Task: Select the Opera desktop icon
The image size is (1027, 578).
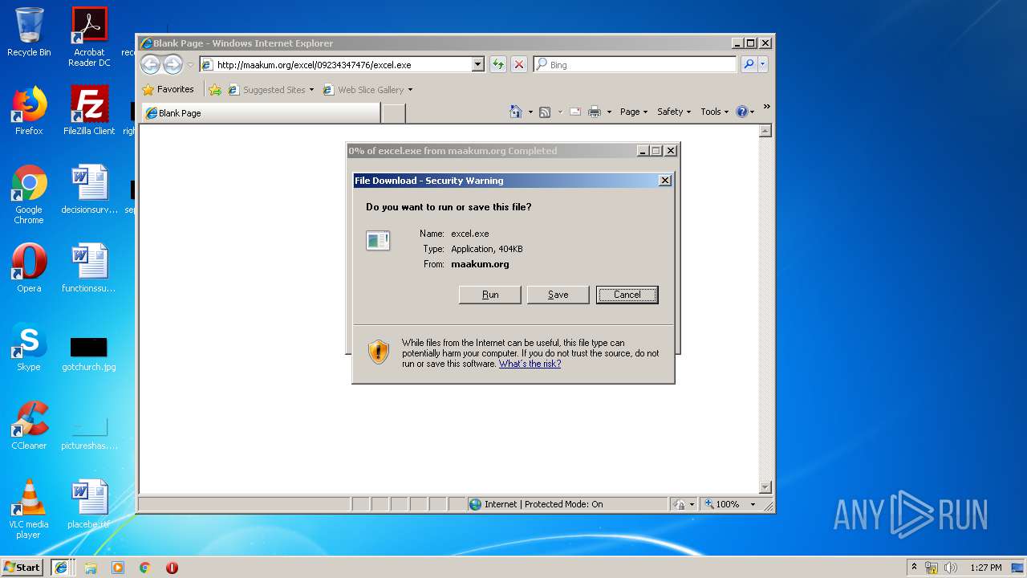Action: (x=29, y=268)
